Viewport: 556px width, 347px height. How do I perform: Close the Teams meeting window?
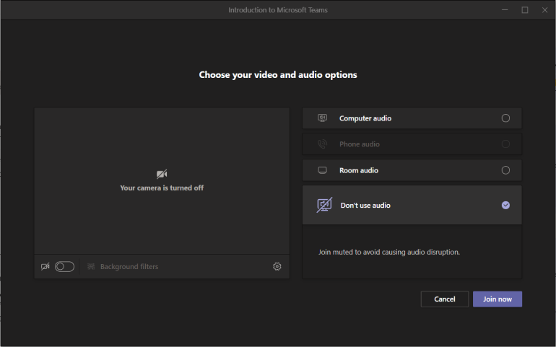coord(544,10)
